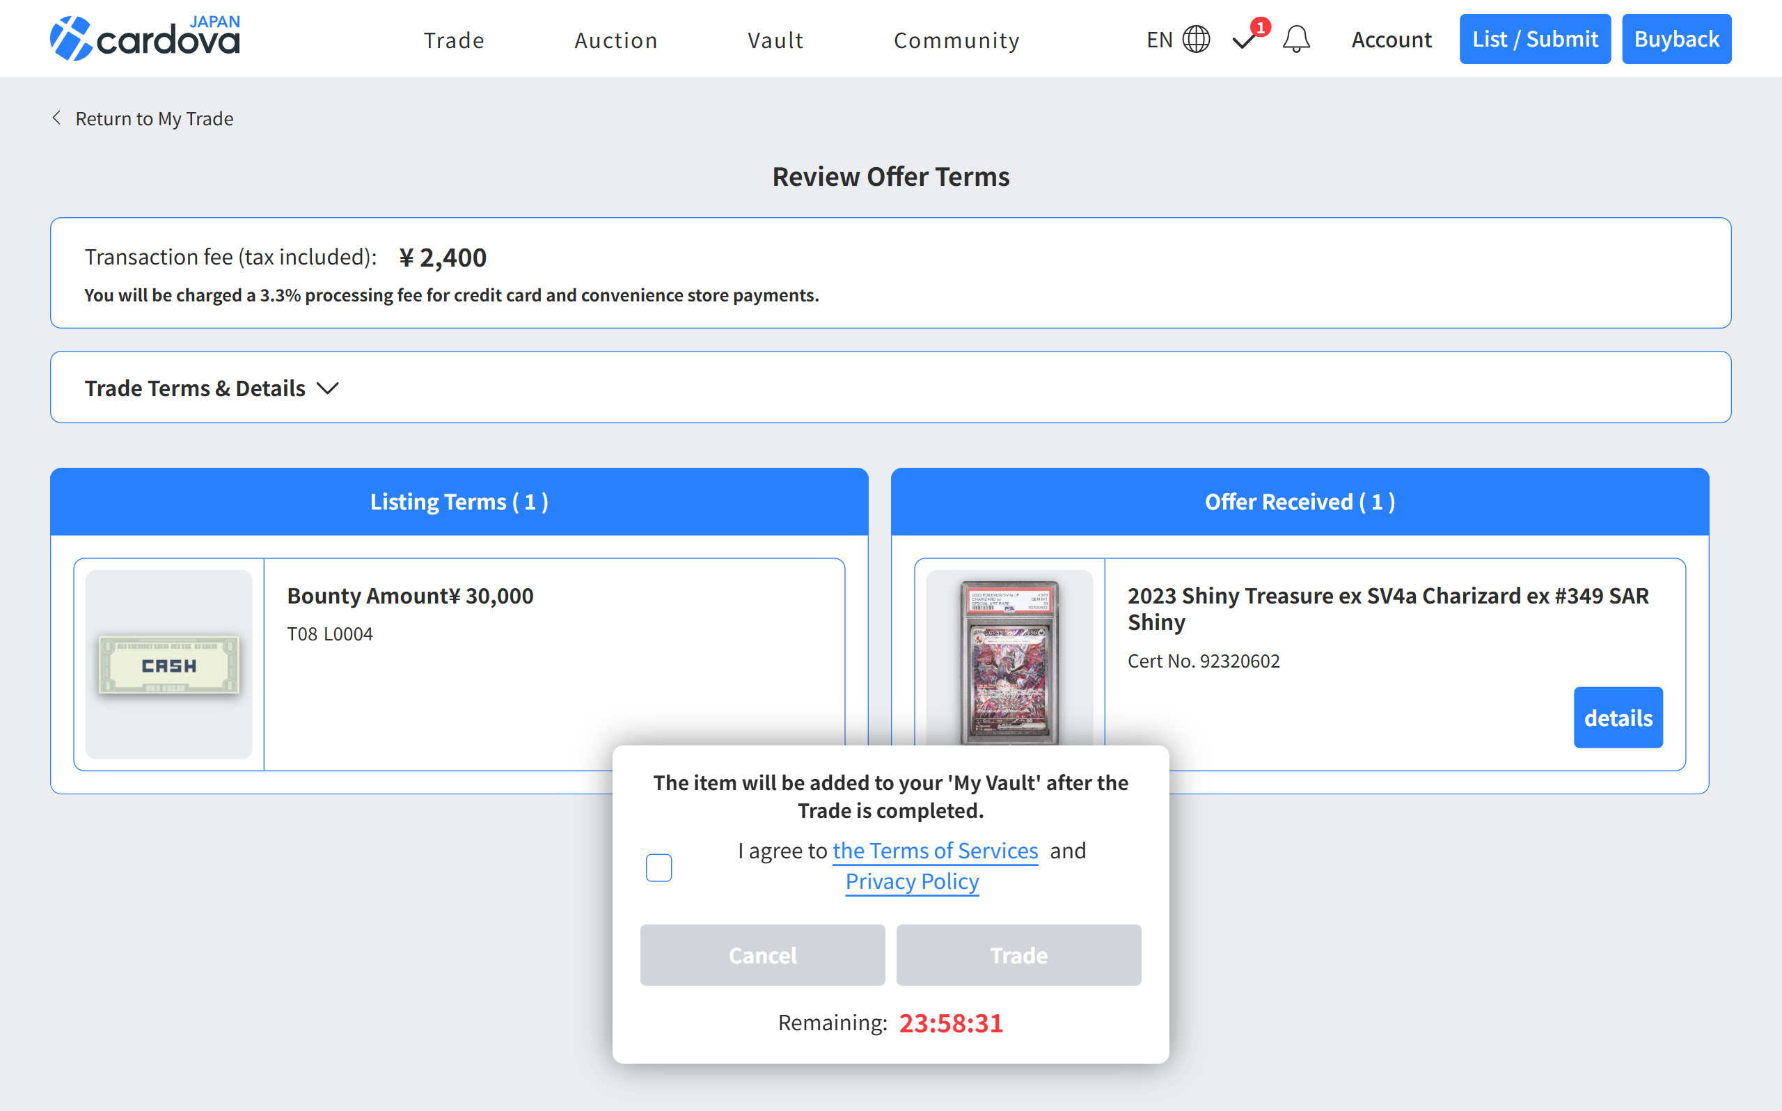Click the List / Submit button
The image size is (1782, 1111).
pos(1533,39)
